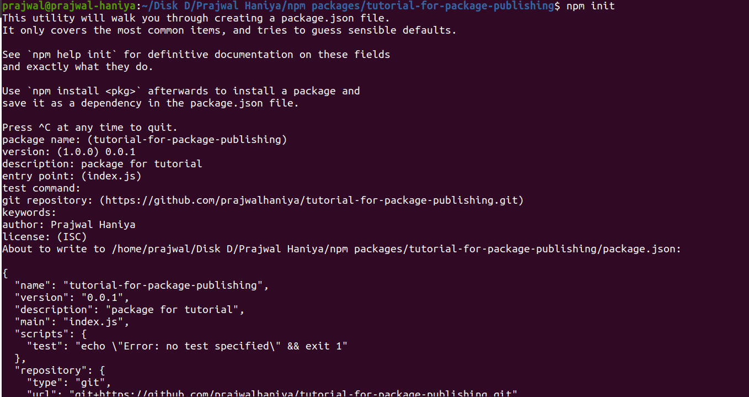Click the default package name in parentheses
Viewport: 749px width, 397px height.
(187, 140)
